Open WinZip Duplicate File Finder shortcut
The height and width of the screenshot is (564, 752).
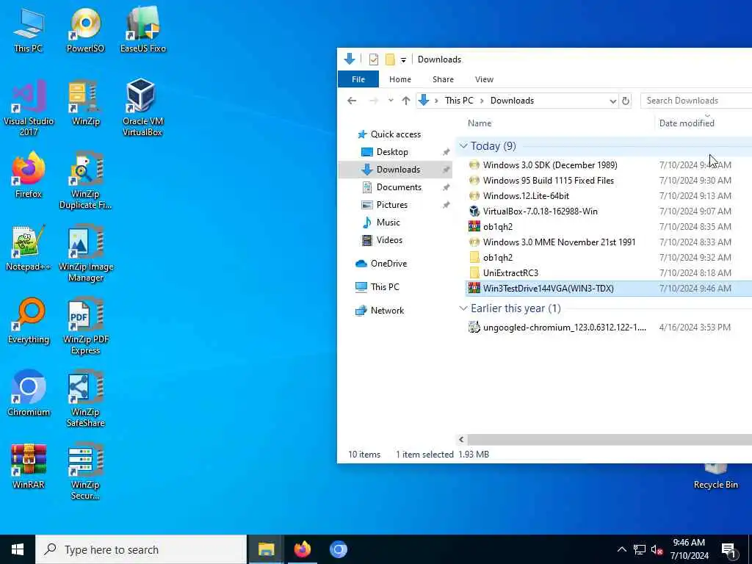pyautogui.click(x=85, y=181)
